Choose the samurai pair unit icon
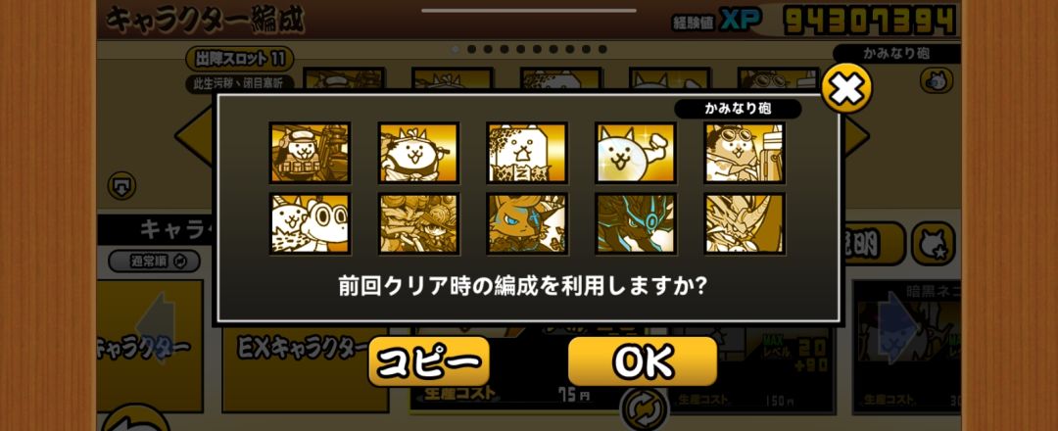Viewport: 1058px width, 431px height. tap(418, 224)
